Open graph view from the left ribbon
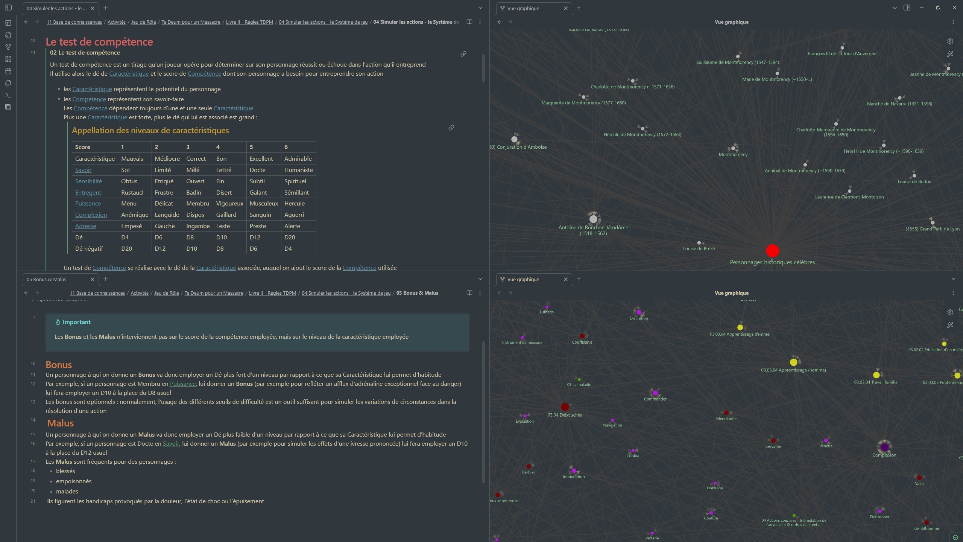963x542 pixels. tap(8, 47)
